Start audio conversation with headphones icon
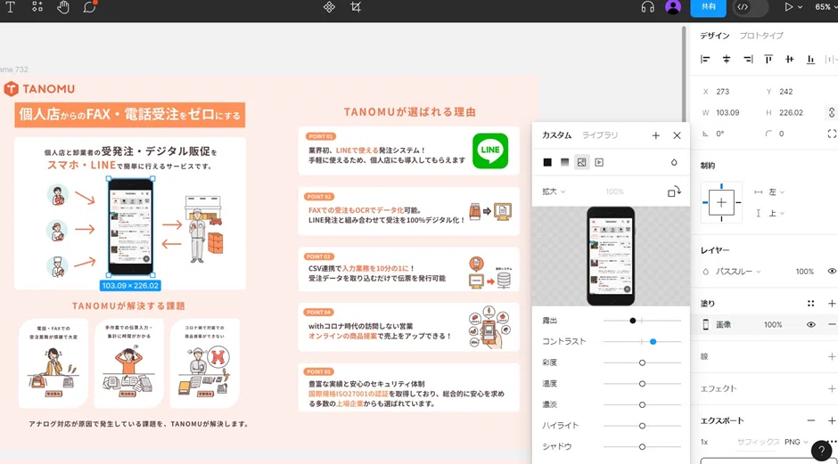 point(648,7)
